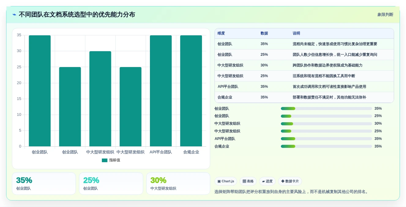This screenshot has width=406, height=207.
Task: Click the API平台团队 label under the chart axis
Action: click(x=161, y=152)
